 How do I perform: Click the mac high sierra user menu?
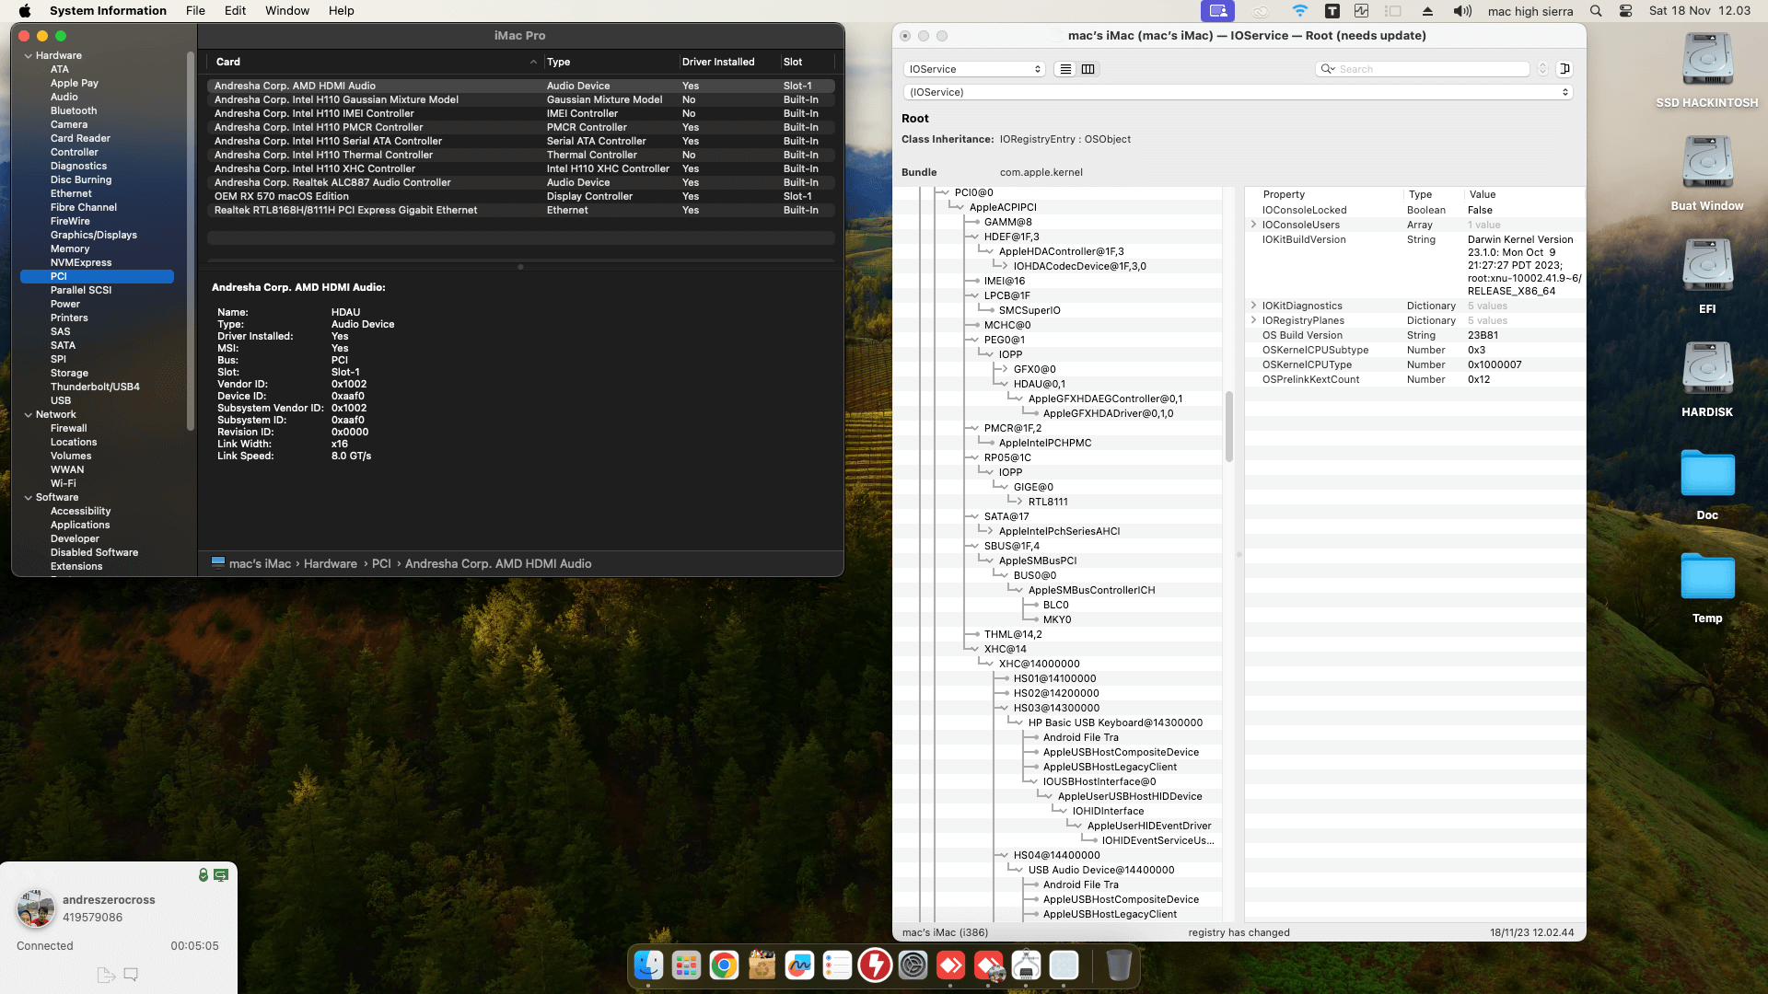coord(1530,11)
